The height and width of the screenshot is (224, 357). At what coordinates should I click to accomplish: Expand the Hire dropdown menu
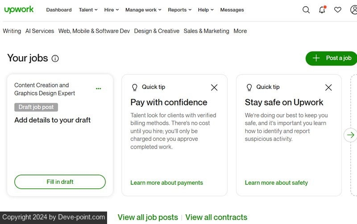tap(111, 10)
